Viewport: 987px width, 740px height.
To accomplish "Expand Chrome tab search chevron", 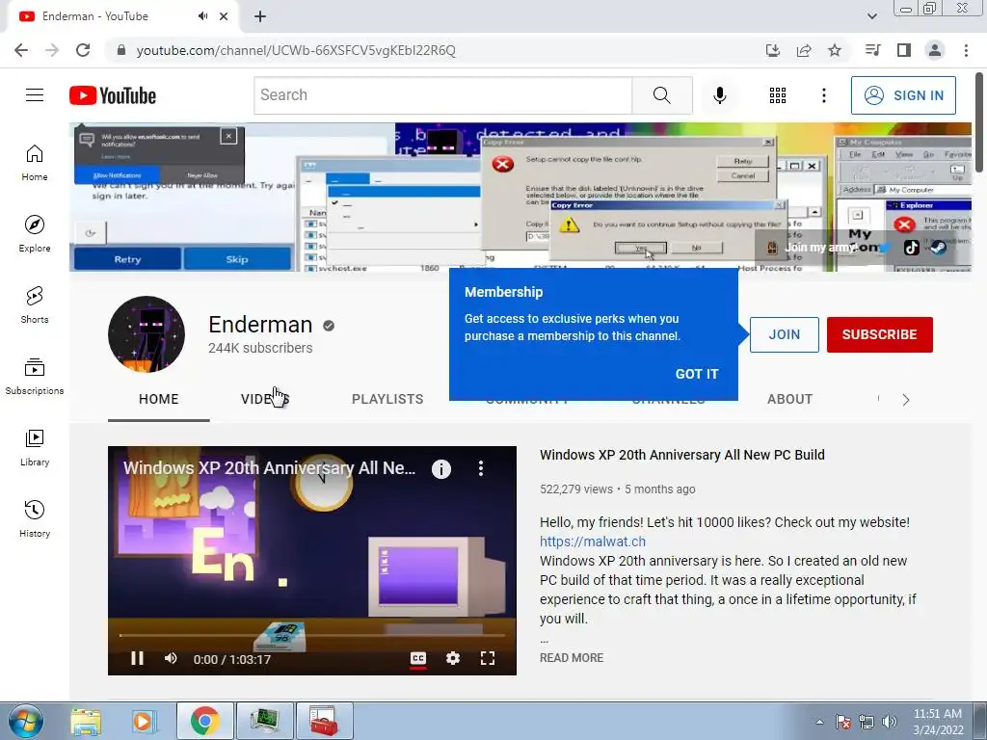I will coord(871,16).
